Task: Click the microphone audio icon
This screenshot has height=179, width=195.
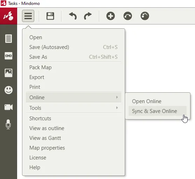Action: click(x=8, y=124)
